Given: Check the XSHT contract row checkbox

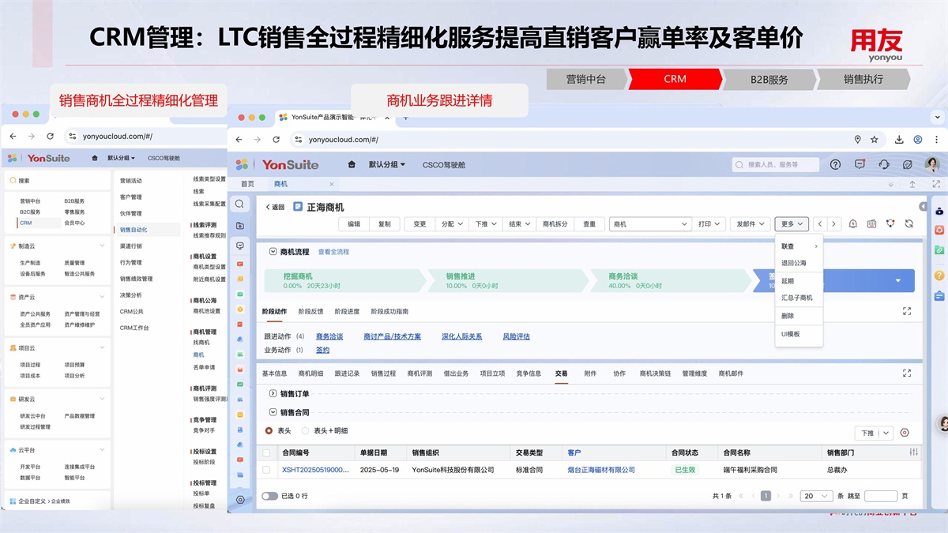Looking at the screenshot, I should [x=266, y=470].
